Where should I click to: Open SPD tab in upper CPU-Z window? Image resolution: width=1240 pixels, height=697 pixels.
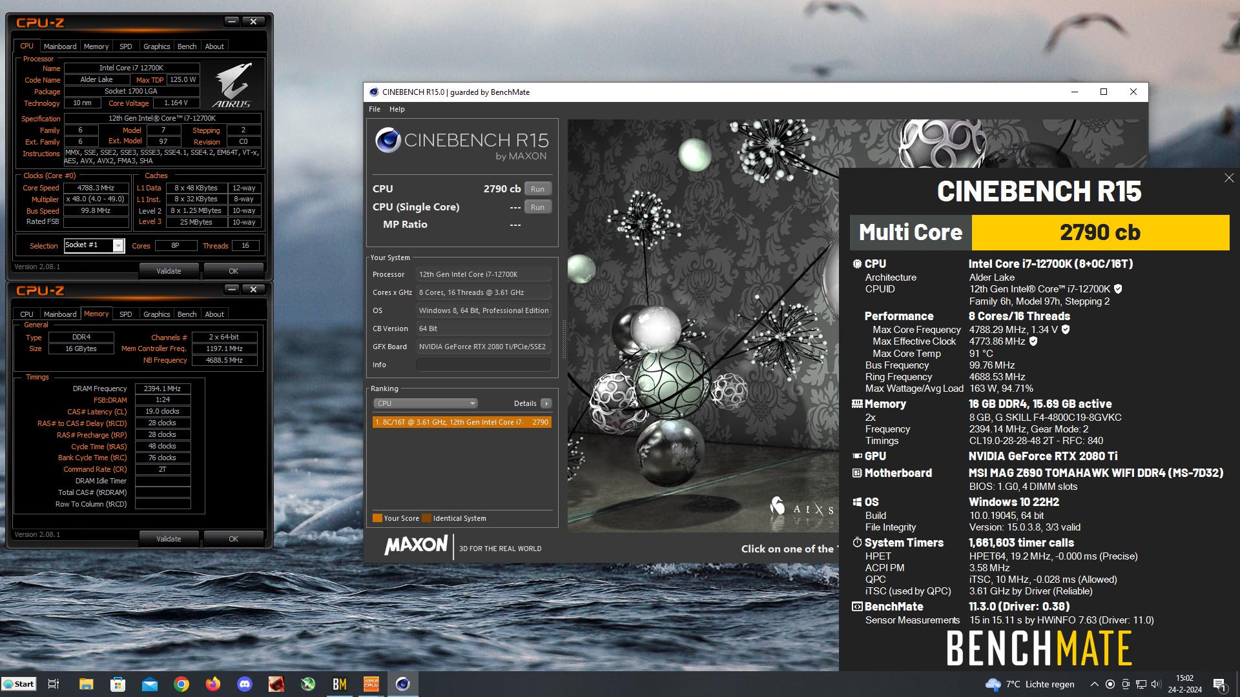(x=126, y=46)
